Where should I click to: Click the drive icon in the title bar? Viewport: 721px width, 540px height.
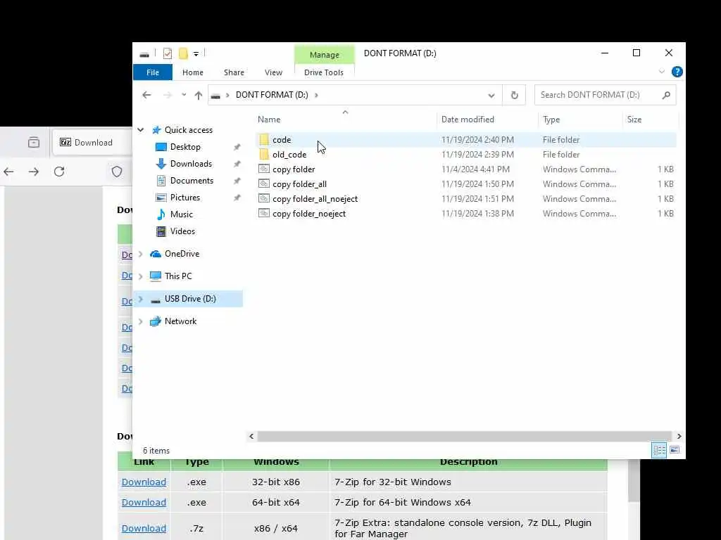[x=144, y=54]
